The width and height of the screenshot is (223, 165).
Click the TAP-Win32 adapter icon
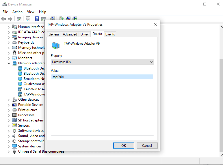(20, 89)
